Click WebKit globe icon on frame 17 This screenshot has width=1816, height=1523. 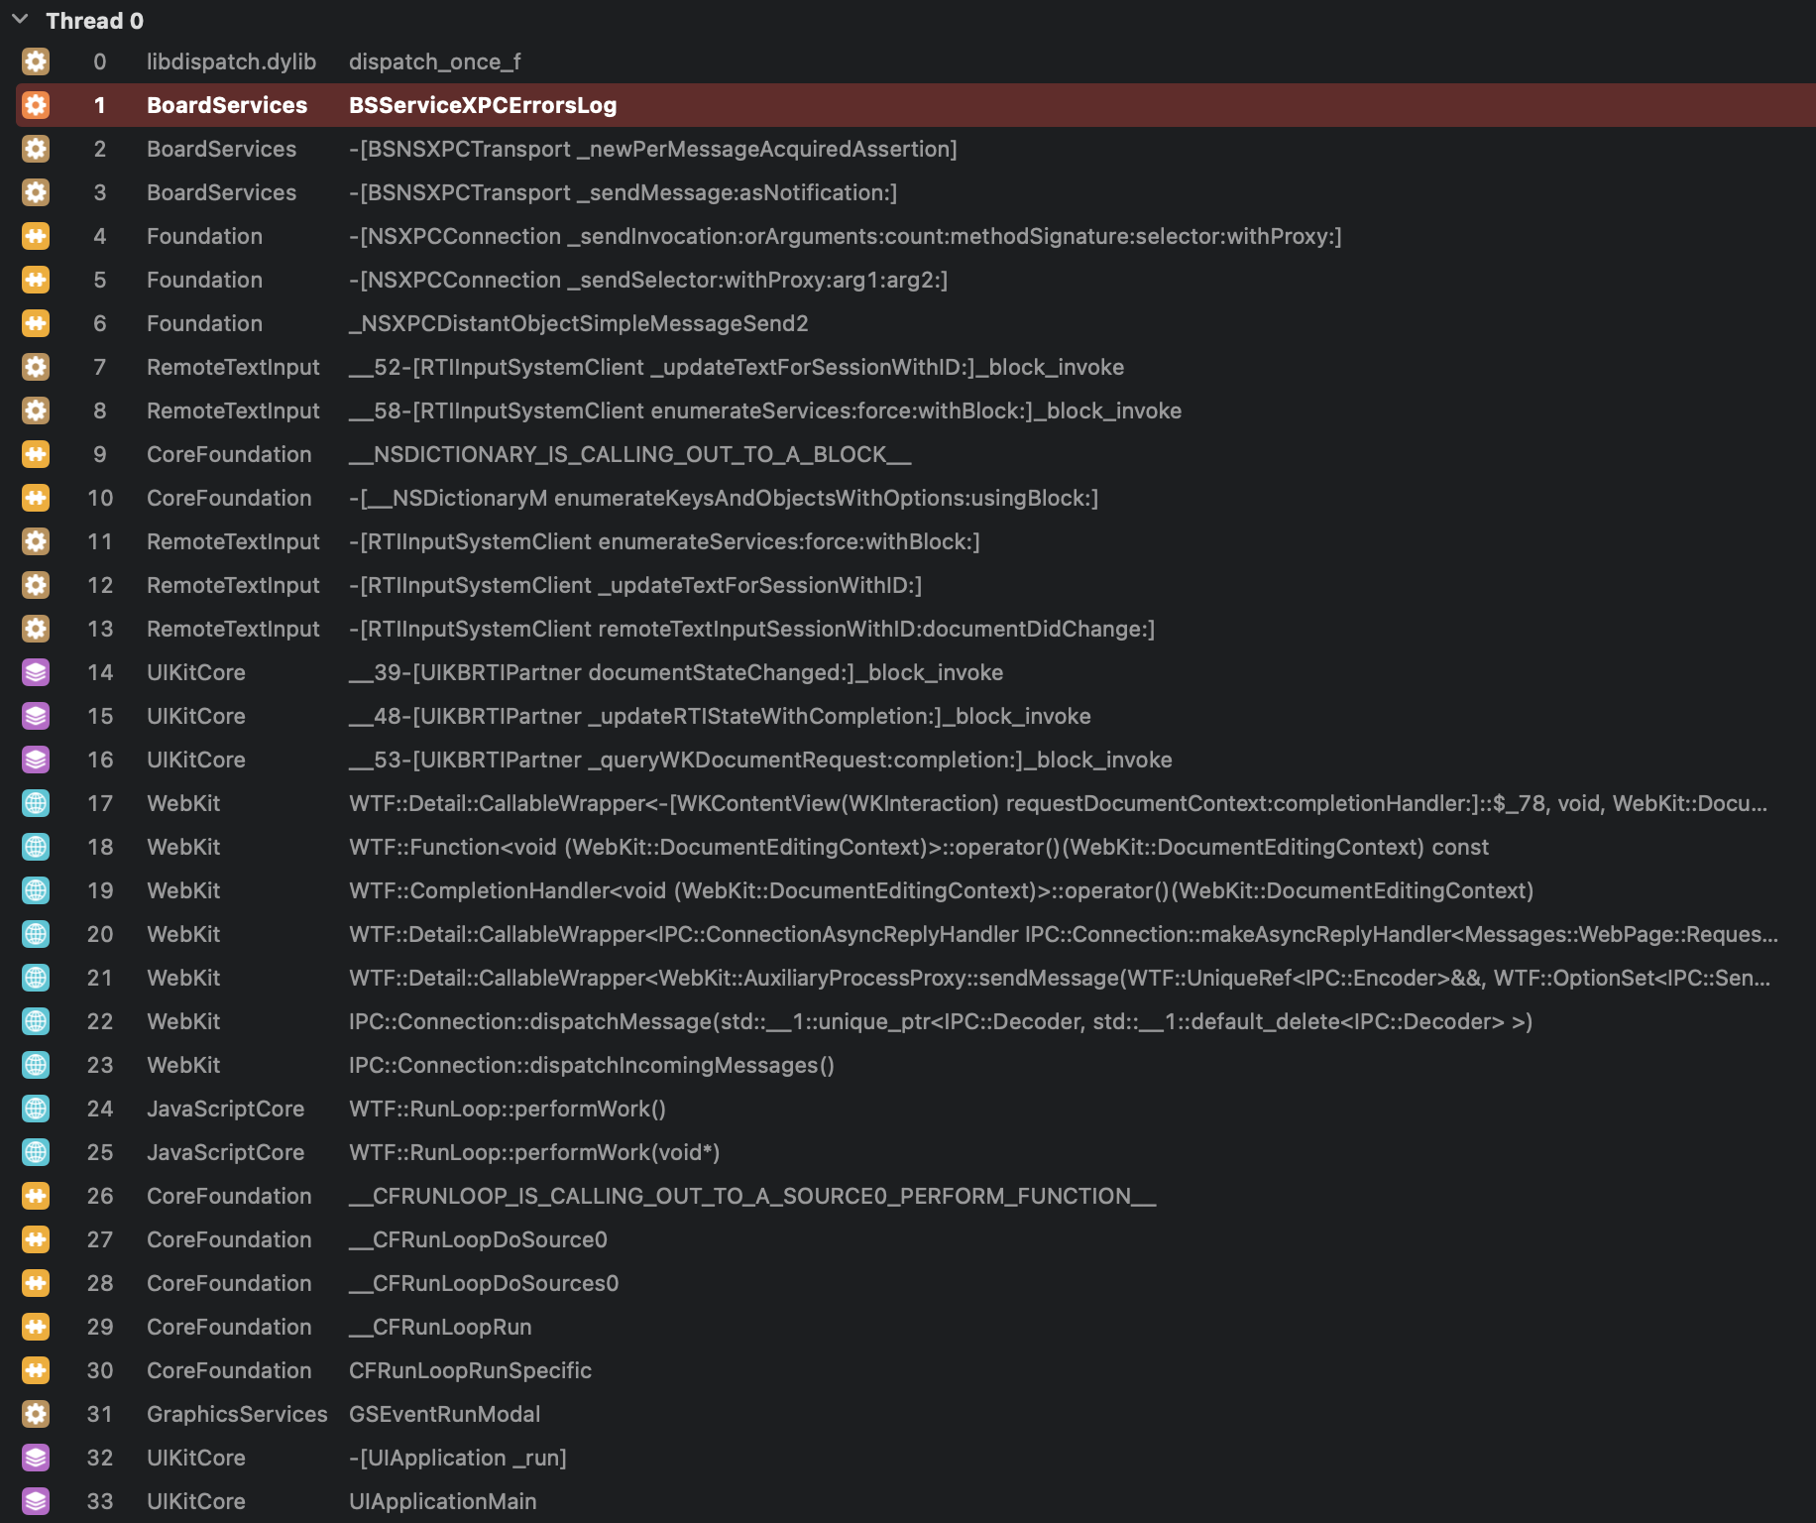36,803
